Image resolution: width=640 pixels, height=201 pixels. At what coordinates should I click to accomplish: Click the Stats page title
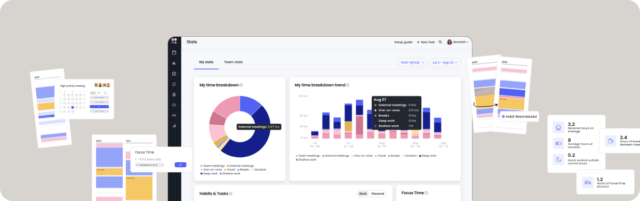(191, 42)
